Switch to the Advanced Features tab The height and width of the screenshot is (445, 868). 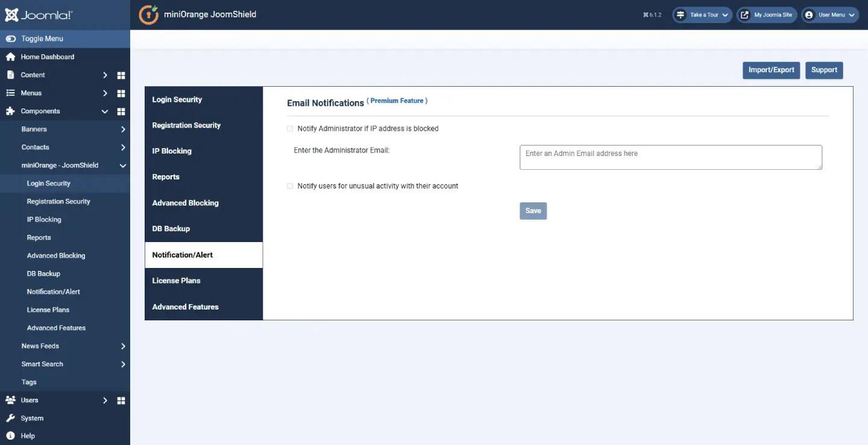click(x=204, y=307)
